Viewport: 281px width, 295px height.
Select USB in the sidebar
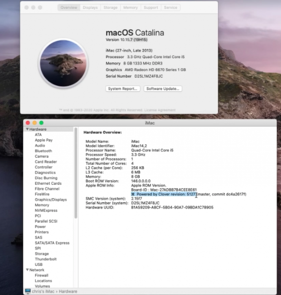click(x=39, y=265)
